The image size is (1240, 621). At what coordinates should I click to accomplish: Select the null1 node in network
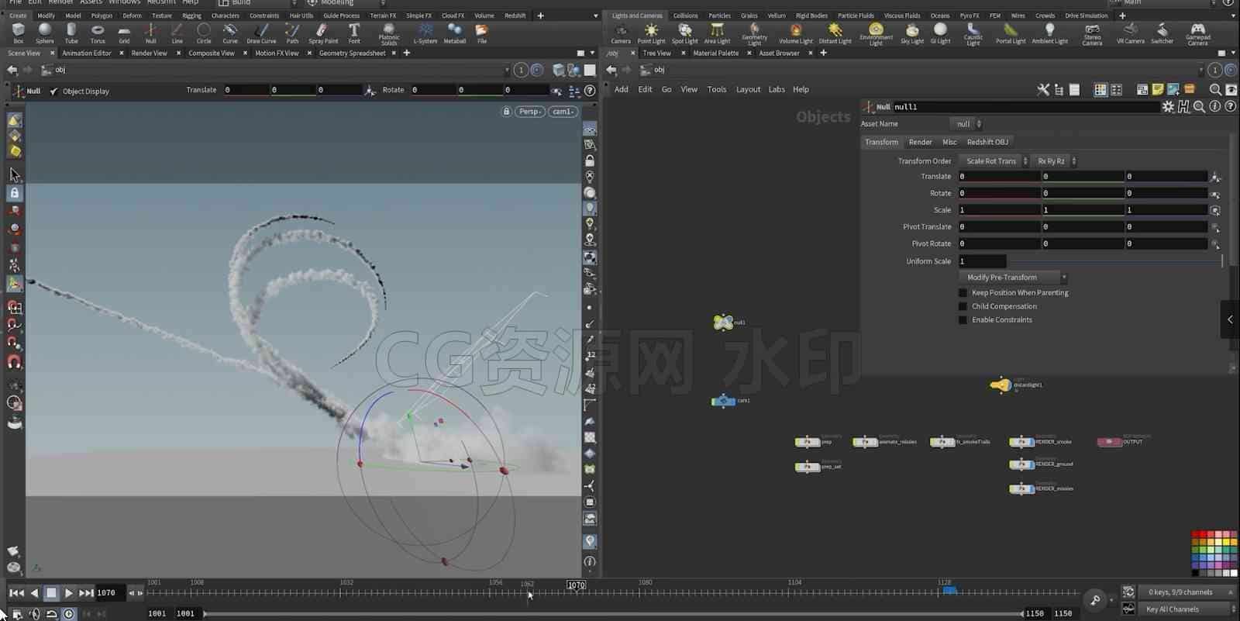(x=723, y=322)
